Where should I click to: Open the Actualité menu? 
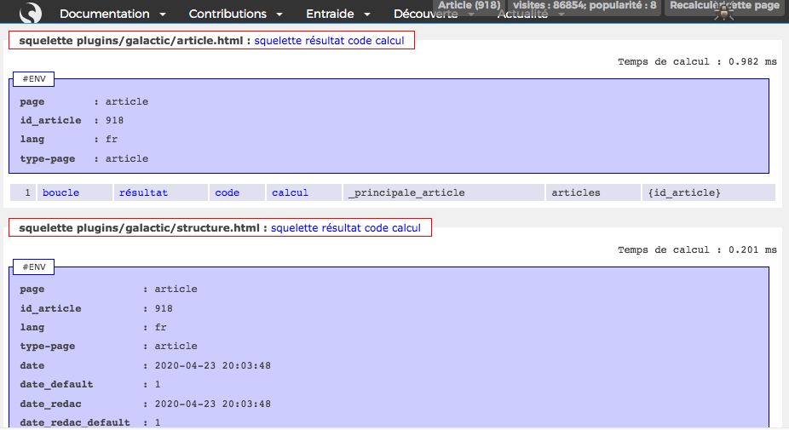coord(522,15)
